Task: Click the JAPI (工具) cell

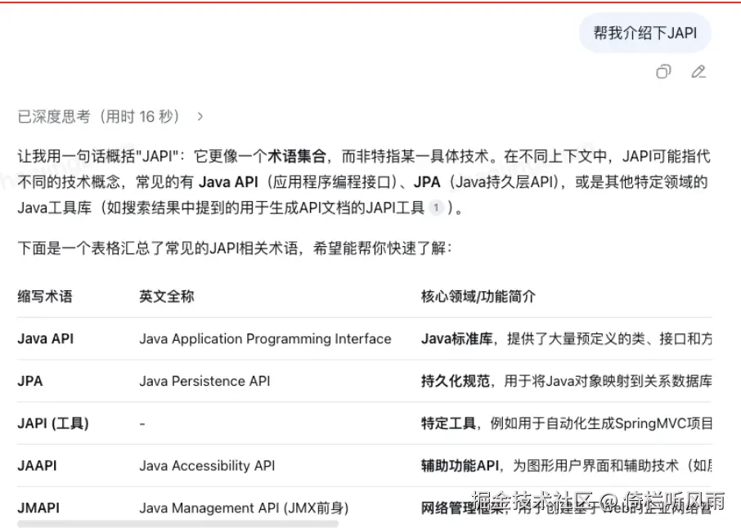Action: (53, 423)
